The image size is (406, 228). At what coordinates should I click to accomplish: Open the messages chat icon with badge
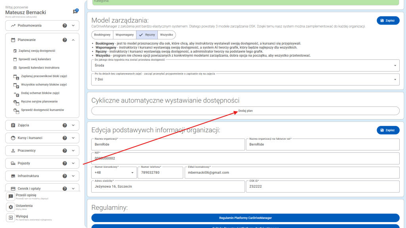click(x=75, y=11)
